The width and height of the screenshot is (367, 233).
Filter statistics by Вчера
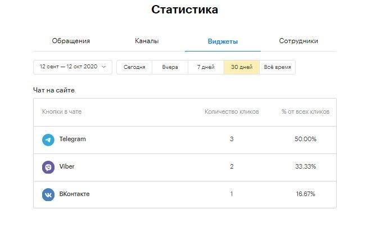pos(170,67)
